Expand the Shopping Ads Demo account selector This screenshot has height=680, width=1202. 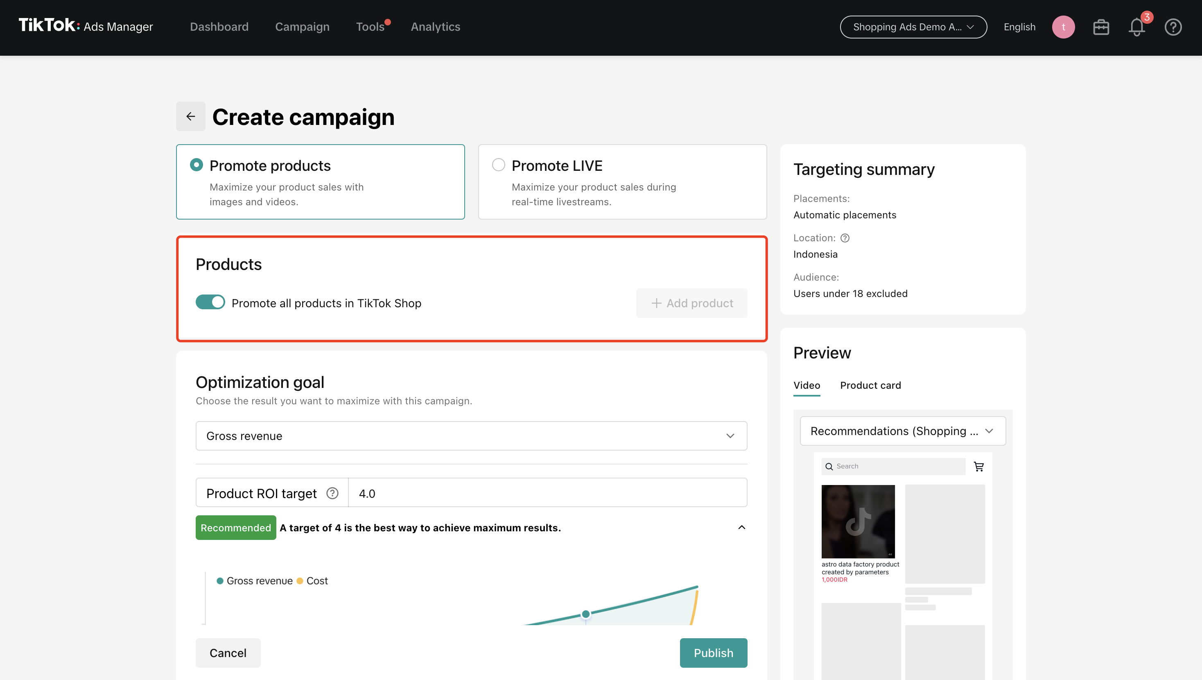[x=913, y=27]
